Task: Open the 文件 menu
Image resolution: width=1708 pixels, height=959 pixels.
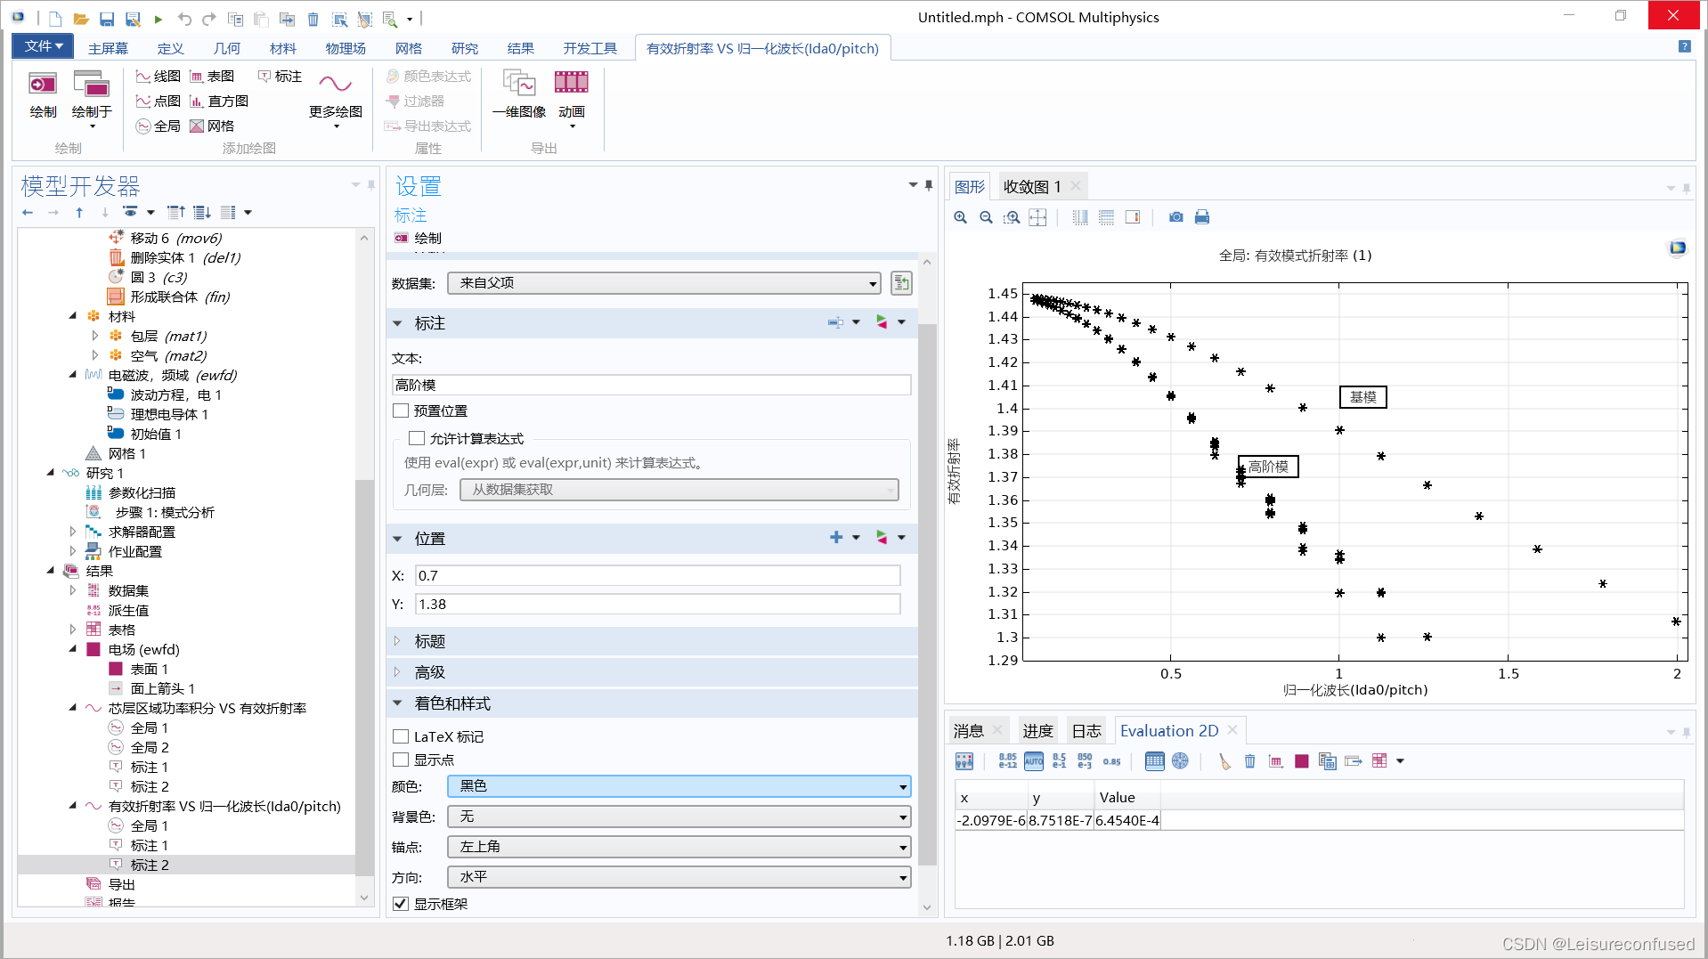Action: pyautogui.click(x=43, y=46)
